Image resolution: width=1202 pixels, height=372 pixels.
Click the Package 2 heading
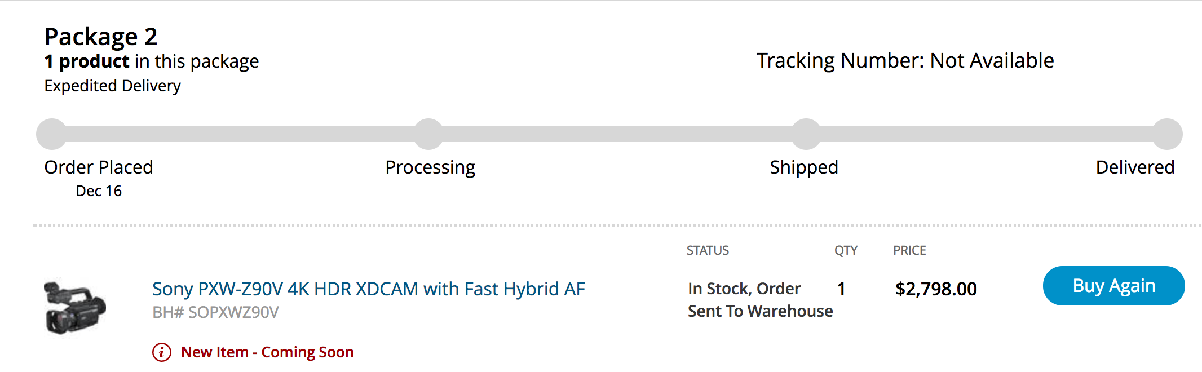click(101, 37)
